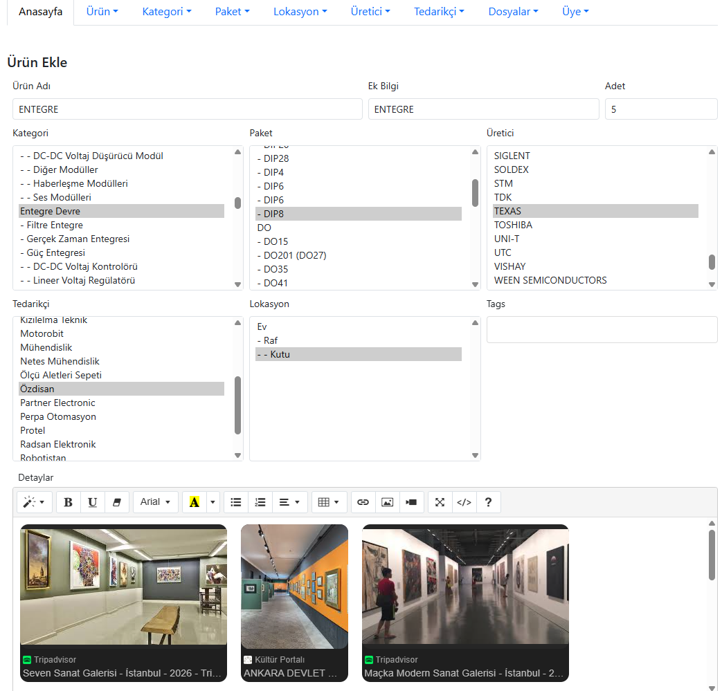Insert an unordered bullet list
The image size is (722, 691).
point(236,502)
